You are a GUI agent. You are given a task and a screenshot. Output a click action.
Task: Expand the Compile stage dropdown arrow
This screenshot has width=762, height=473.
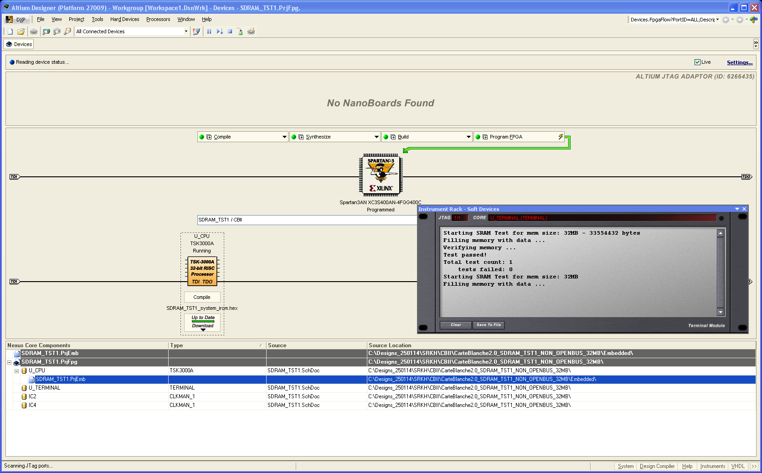284,137
